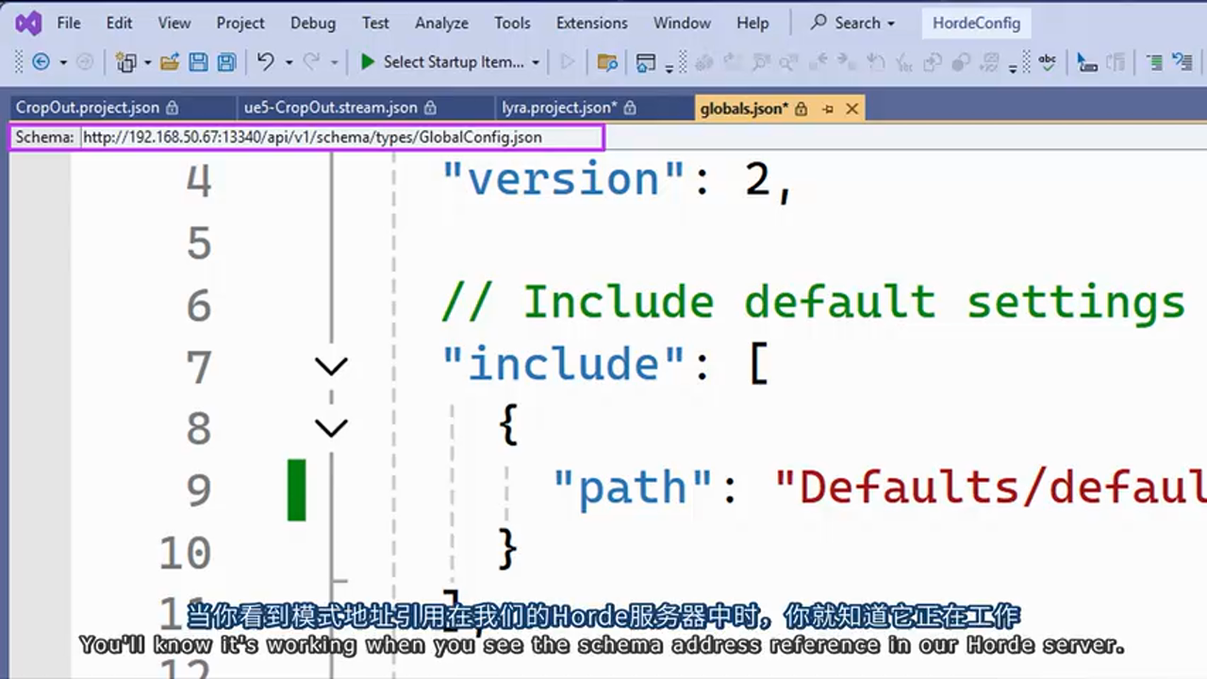Click the Navigate Backward arrow icon
The width and height of the screenshot is (1207, 679).
[x=41, y=62]
